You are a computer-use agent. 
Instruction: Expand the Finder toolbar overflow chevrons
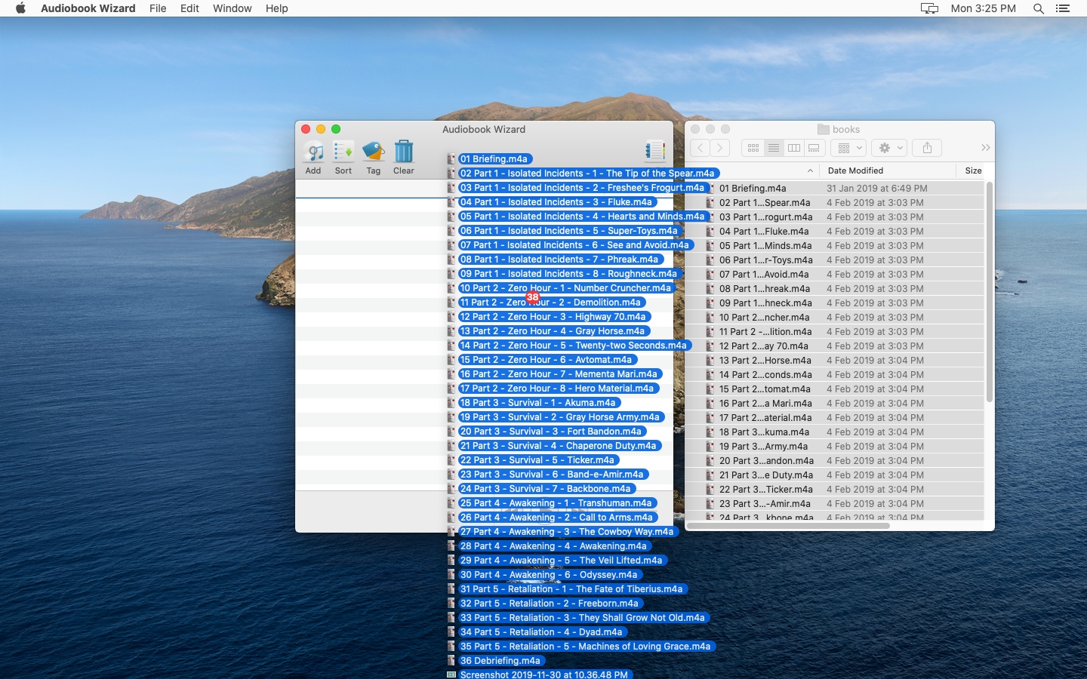(985, 148)
